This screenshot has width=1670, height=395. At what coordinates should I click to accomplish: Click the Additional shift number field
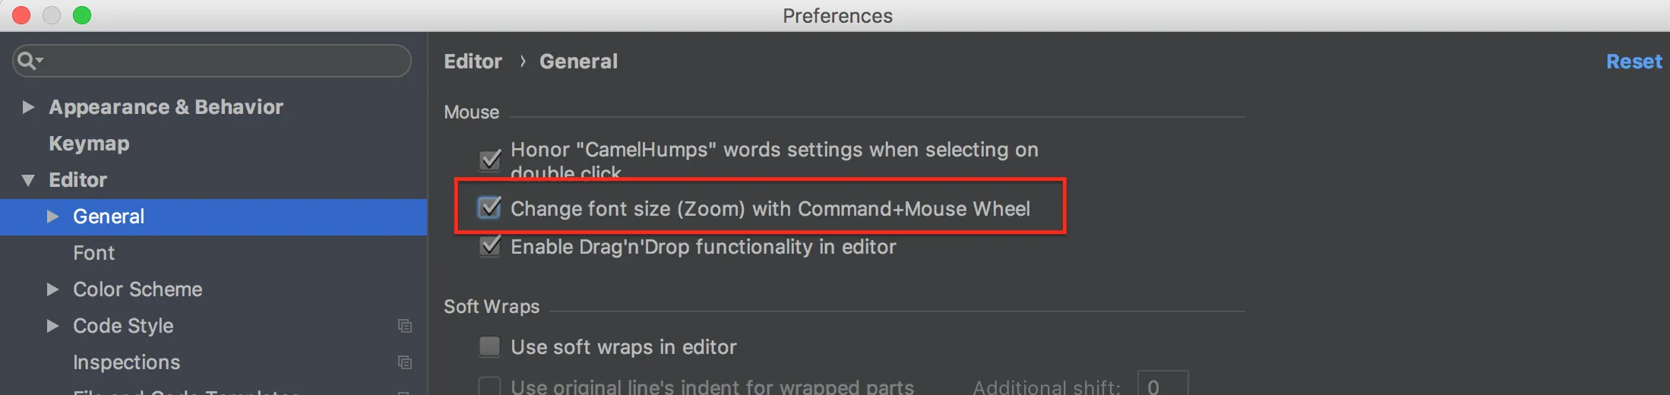[1162, 384]
